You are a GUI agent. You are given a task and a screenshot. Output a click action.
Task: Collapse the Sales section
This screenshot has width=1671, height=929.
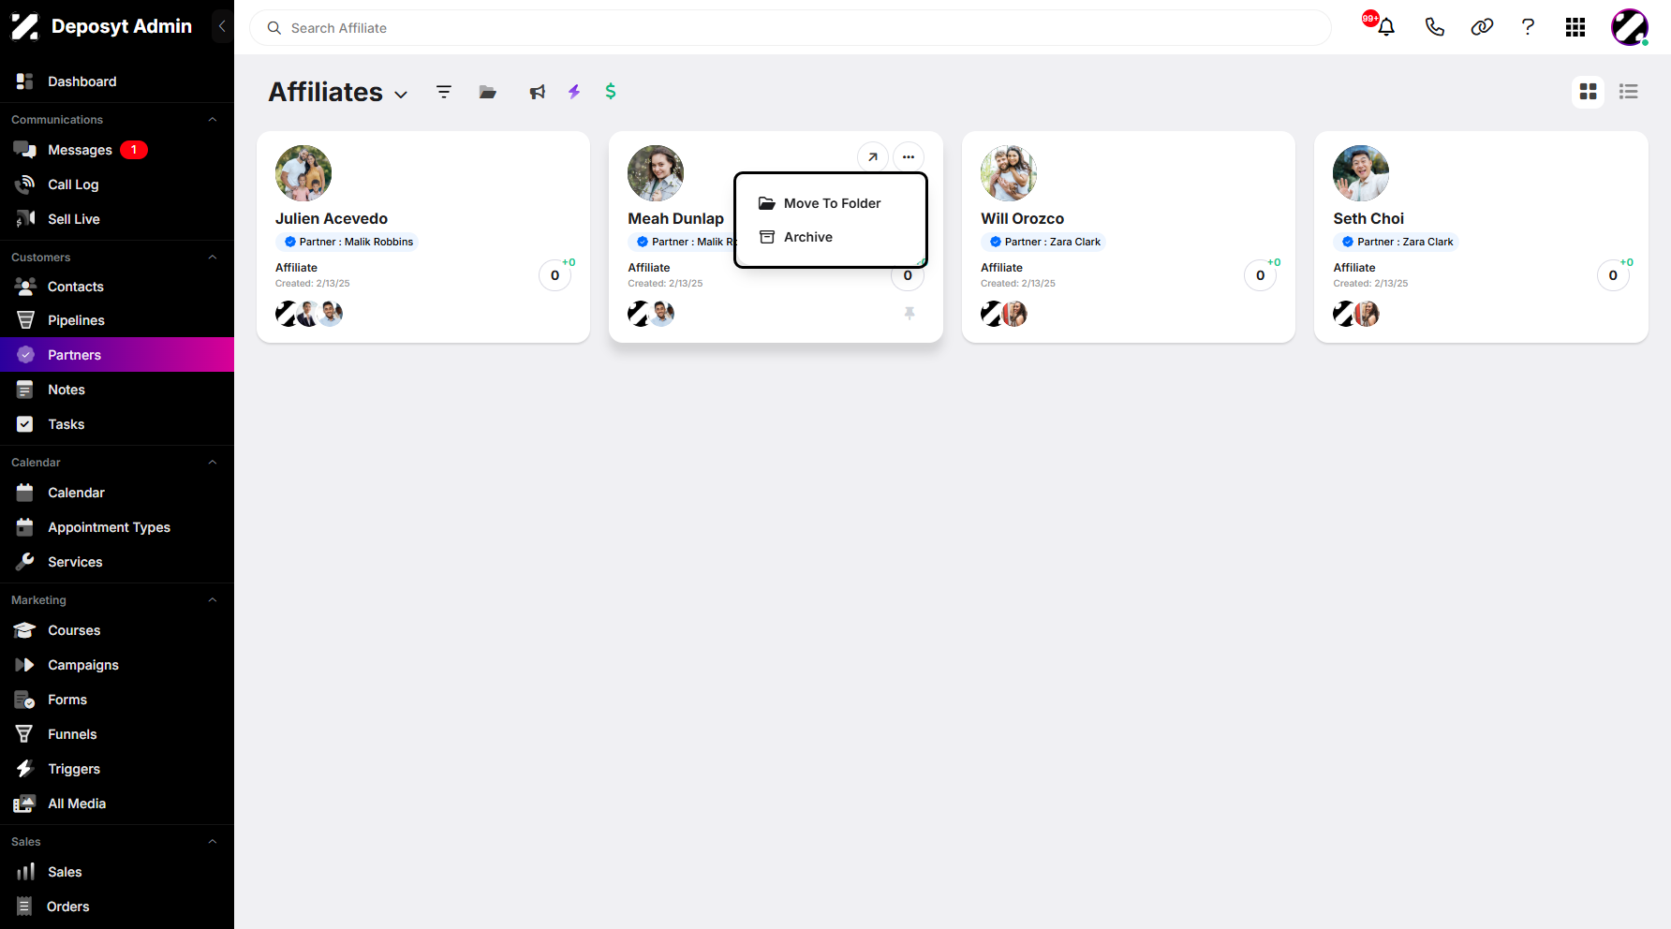213,842
